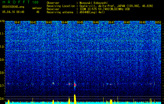
Task: Select observer name Masayuki Kobayashi
Action: point(94,3)
